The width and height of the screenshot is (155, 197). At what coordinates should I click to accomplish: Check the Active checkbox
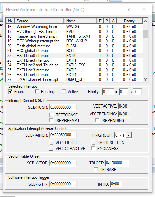click(64, 92)
